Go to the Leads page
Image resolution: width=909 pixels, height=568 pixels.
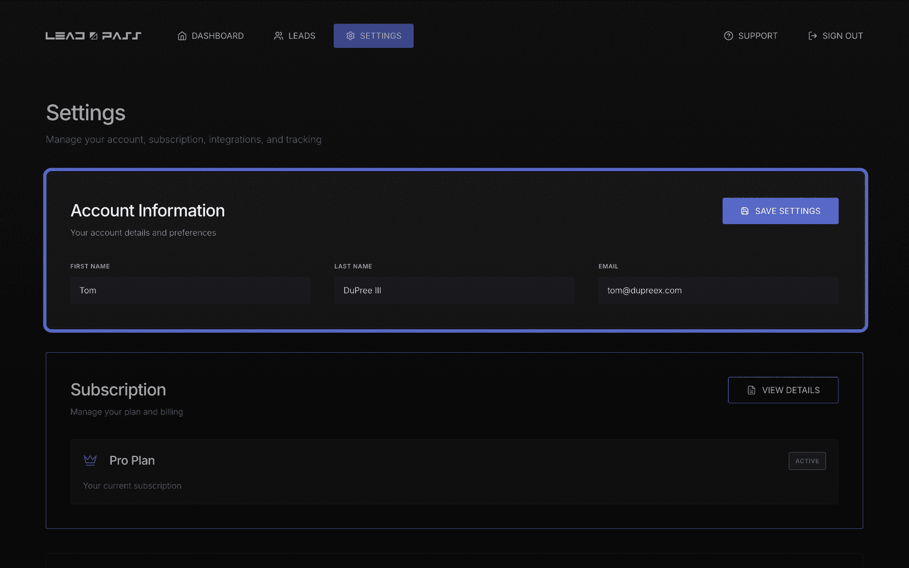point(295,36)
